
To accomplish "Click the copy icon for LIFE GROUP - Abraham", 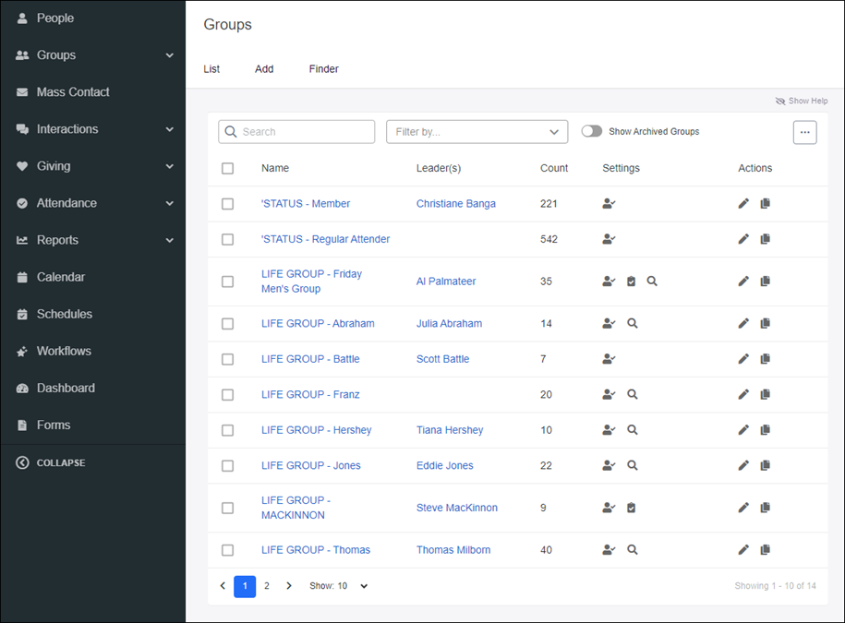I will [765, 324].
